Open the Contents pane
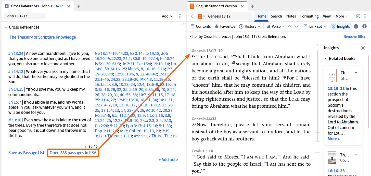This screenshot has height=176, width=371. pyautogui.click(x=201, y=26)
